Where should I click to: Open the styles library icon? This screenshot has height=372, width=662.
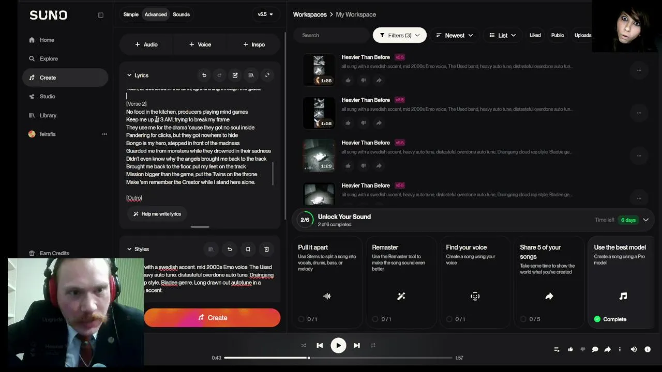click(210, 250)
